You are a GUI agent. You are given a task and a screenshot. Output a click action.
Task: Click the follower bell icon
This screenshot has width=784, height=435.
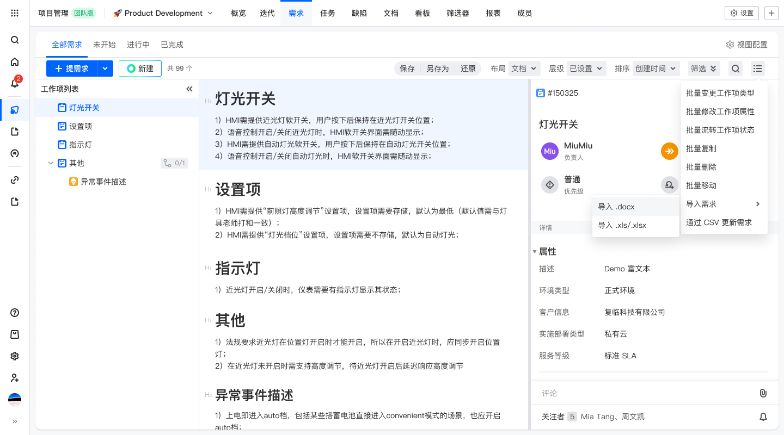coord(763,417)
